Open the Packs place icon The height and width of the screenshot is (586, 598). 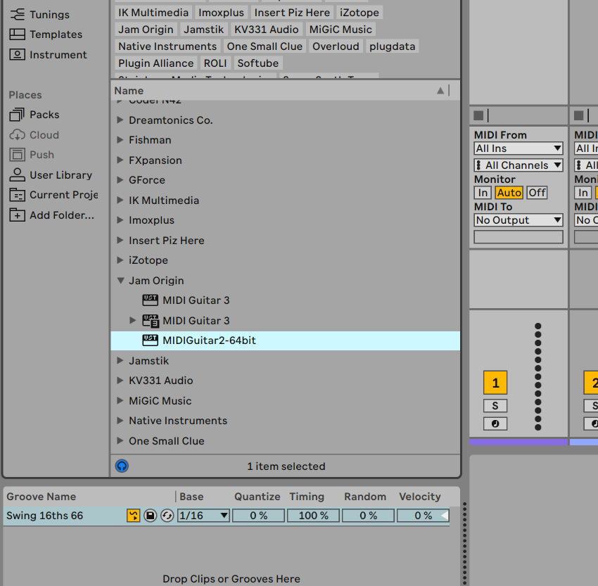(17, 115)
